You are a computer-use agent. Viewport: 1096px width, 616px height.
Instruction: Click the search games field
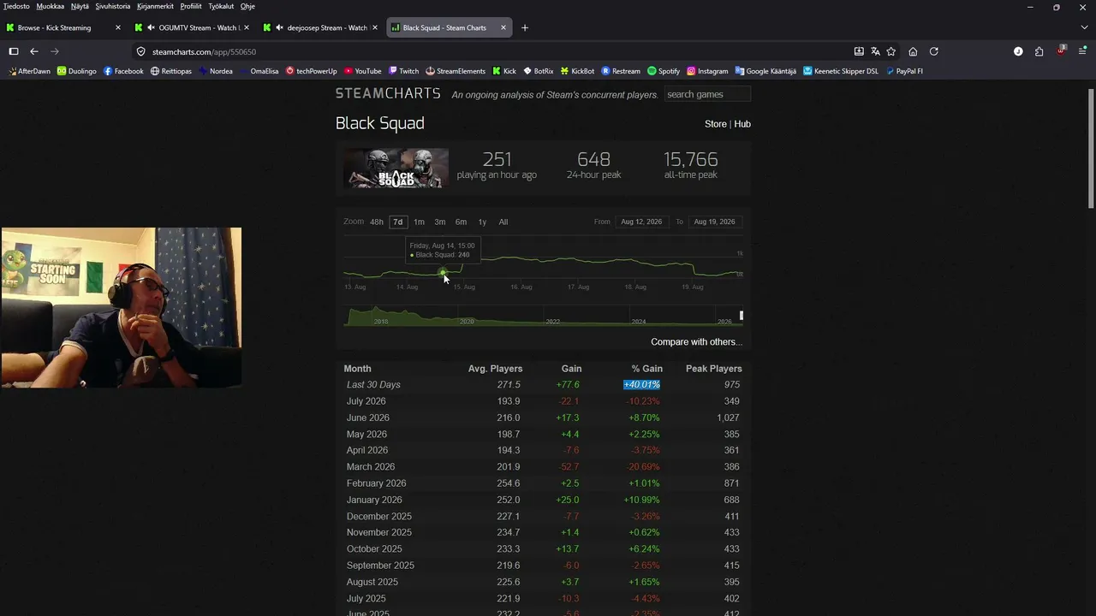tap(707, 94)
